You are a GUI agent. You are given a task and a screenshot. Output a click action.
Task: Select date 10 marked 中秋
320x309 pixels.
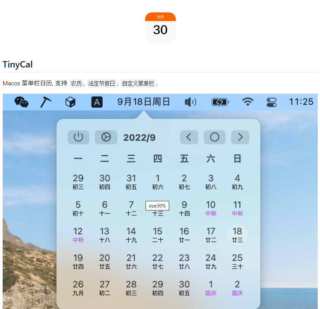pos(211,208)
